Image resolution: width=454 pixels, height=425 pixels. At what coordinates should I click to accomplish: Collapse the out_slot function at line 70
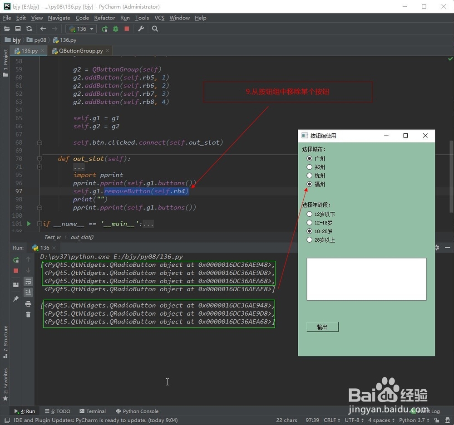click(39, 159)
